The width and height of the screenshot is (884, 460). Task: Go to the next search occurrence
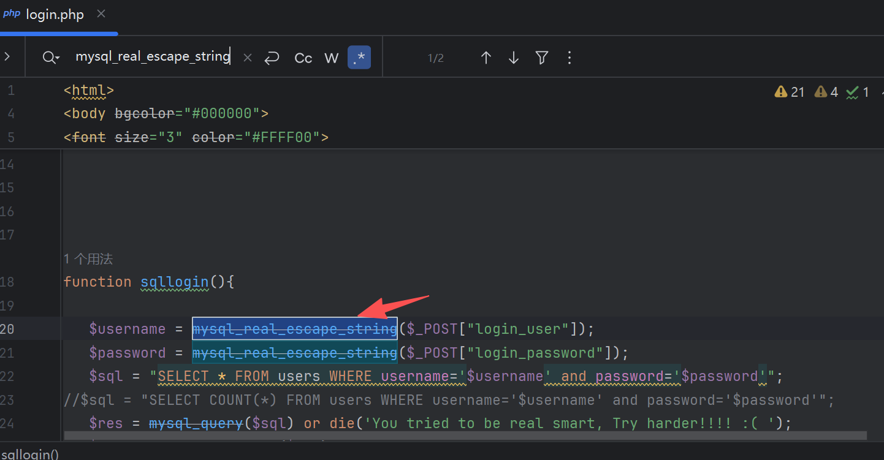514,58
